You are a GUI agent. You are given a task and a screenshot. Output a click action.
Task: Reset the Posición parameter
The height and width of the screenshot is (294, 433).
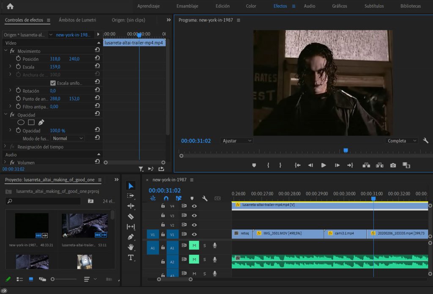tap(97, 58)
